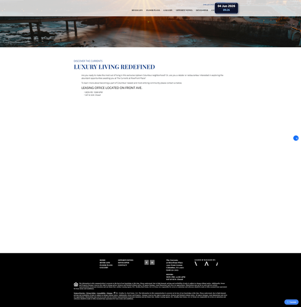Open Floor Plans in the top navigation

pyautogui.click(x=153, y=10)
